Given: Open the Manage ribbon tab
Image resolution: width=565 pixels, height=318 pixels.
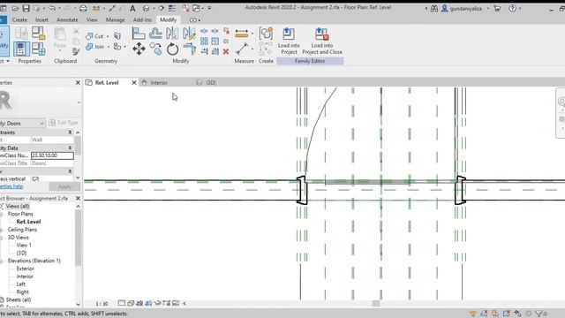Looking at the screenshot, I should coord(116,19).
